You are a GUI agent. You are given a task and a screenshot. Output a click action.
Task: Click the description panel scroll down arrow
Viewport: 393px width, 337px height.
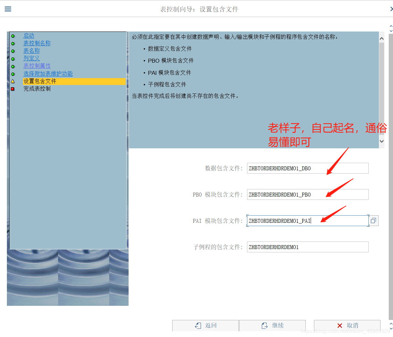coord(382,141)
